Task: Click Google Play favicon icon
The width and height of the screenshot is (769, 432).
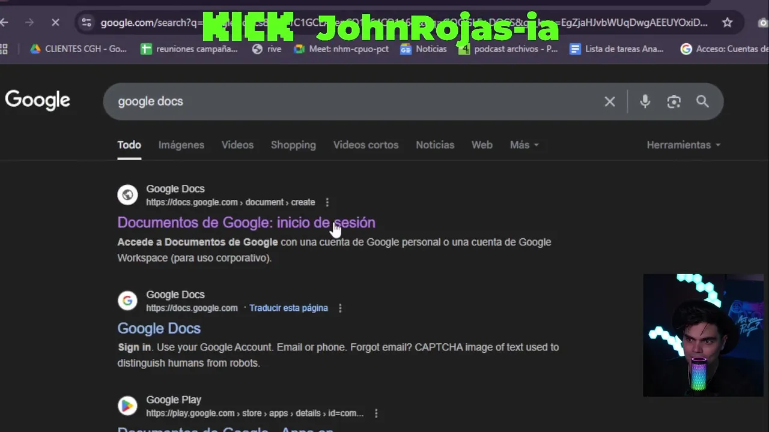Action: tap(127, 406)
